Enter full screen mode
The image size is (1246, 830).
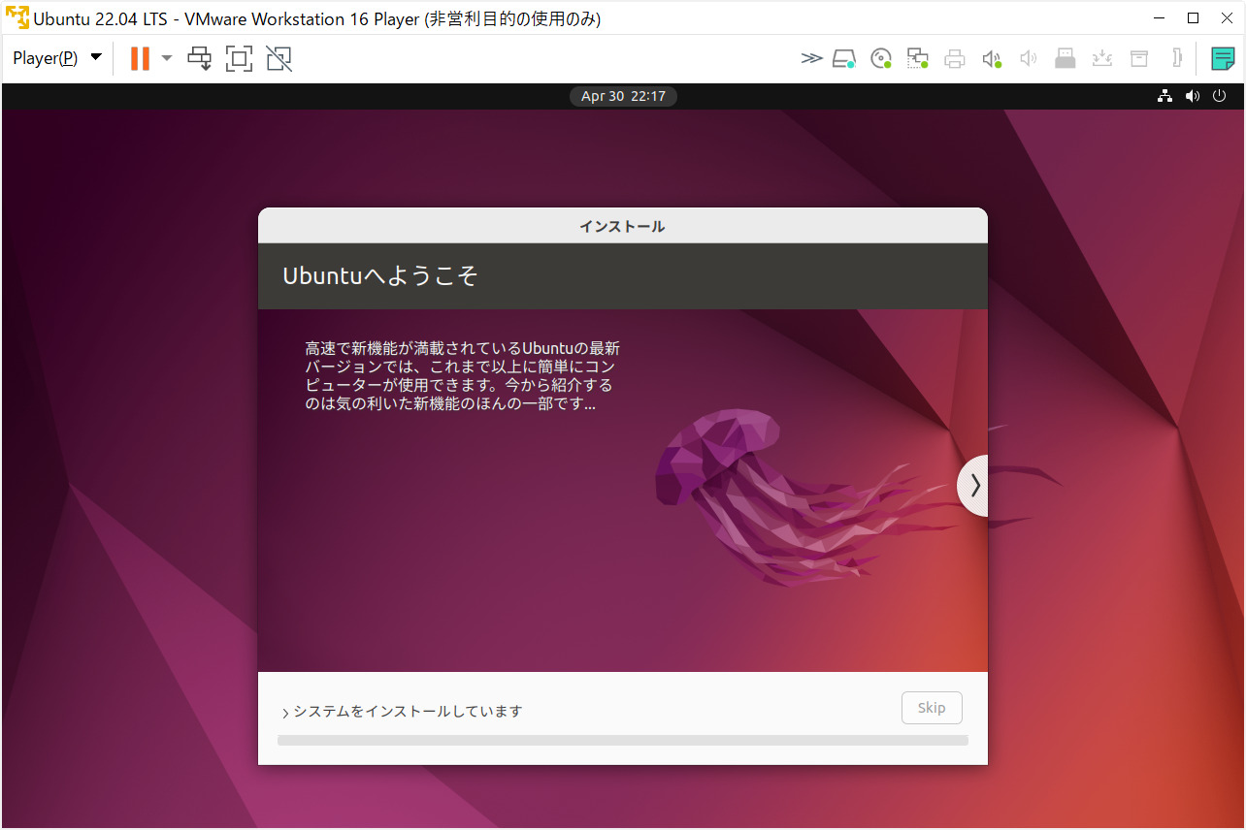(239, 58)
